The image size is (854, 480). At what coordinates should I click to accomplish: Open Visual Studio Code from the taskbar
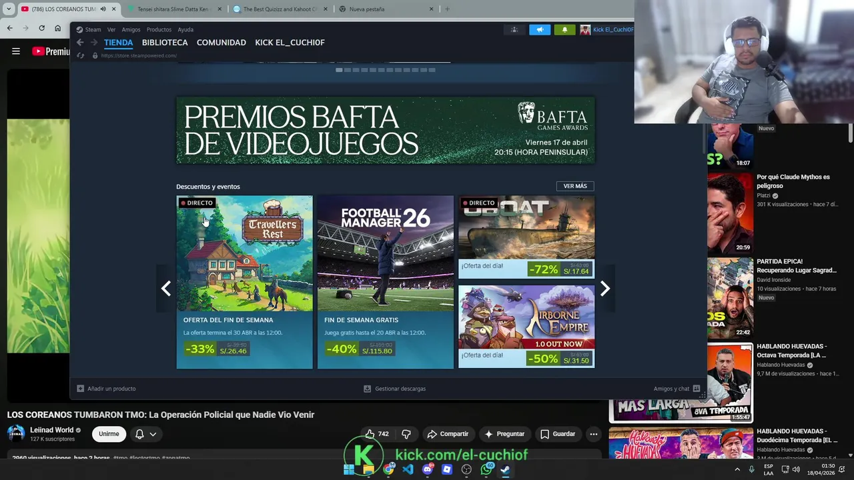pos(408,469)
